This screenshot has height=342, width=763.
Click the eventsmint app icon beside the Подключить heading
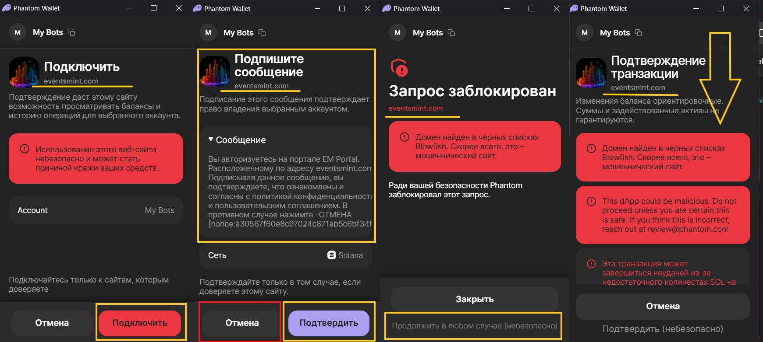[24, 73]
